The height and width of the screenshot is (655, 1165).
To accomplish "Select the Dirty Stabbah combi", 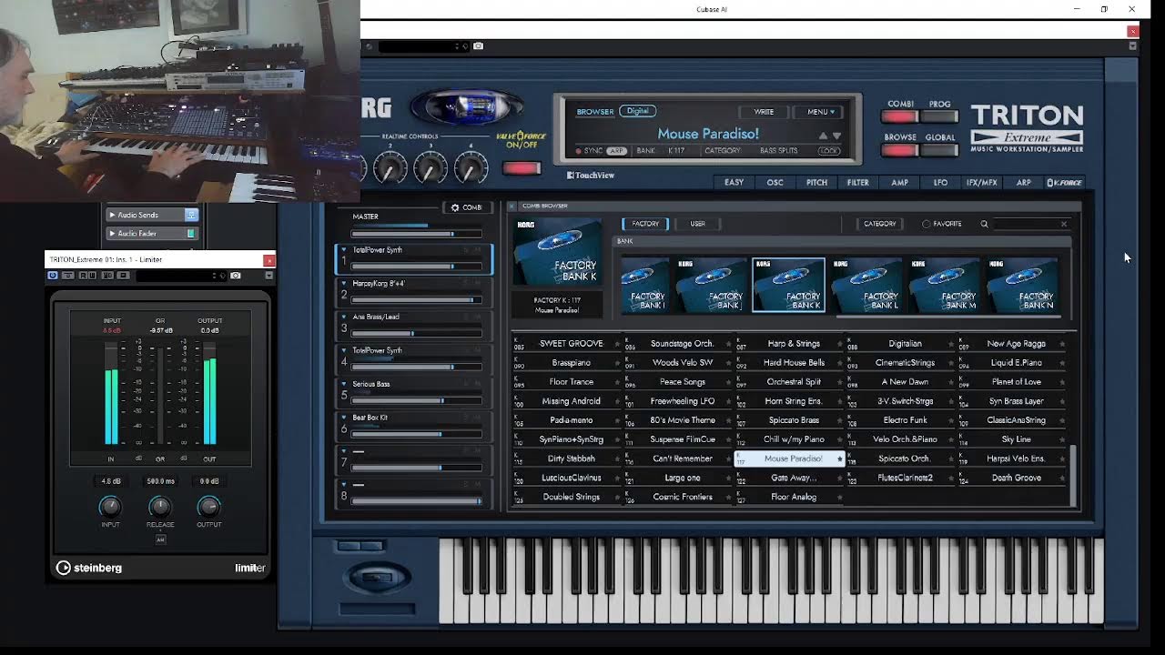I will coord(567,458).
